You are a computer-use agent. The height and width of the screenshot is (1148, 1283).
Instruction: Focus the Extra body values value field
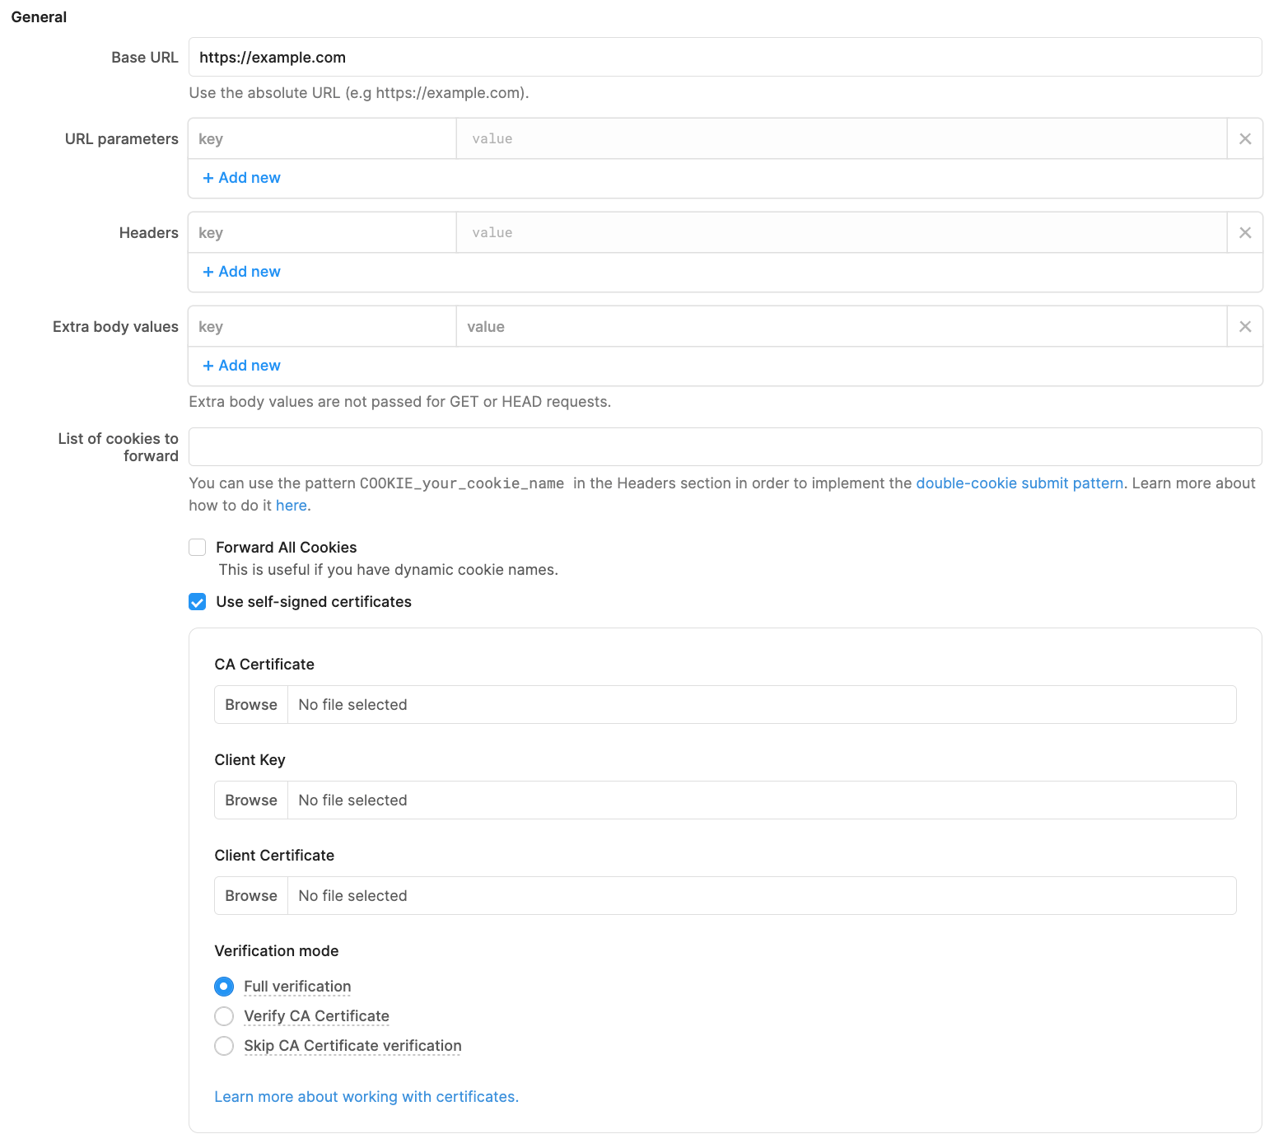[x=842, y=327]
